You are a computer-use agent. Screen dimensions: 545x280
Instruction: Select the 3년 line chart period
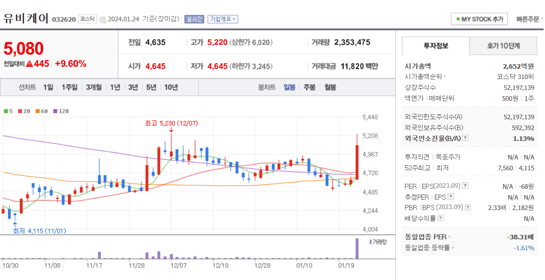point(133,87)
